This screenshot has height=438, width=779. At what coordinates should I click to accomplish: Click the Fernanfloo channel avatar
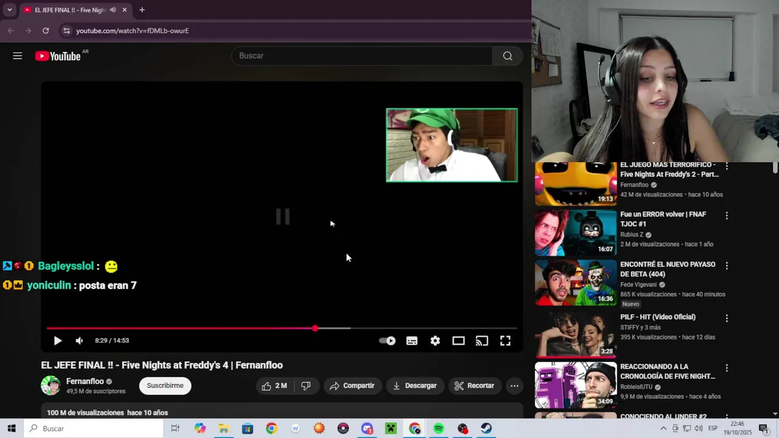tap(51, 386)
